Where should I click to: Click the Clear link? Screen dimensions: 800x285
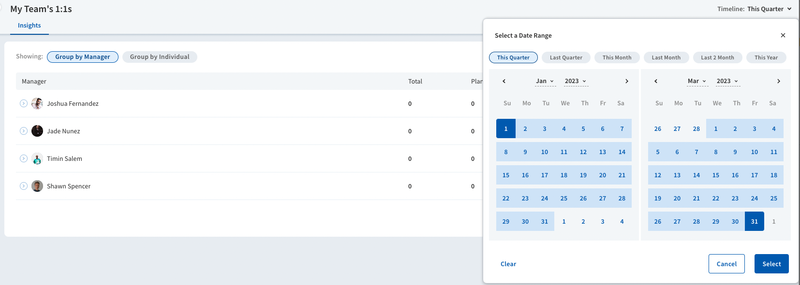click(x=508, y=264)
